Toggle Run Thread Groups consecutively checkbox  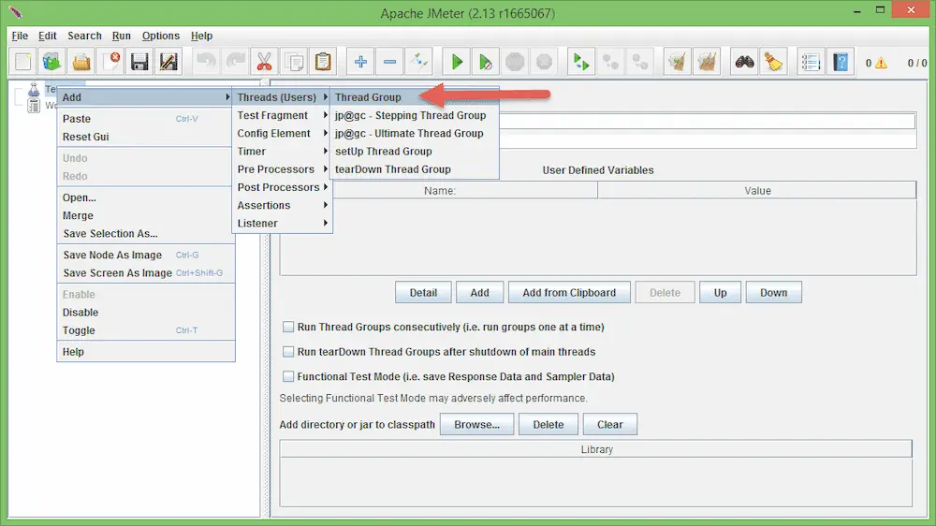tap(288, 327)
